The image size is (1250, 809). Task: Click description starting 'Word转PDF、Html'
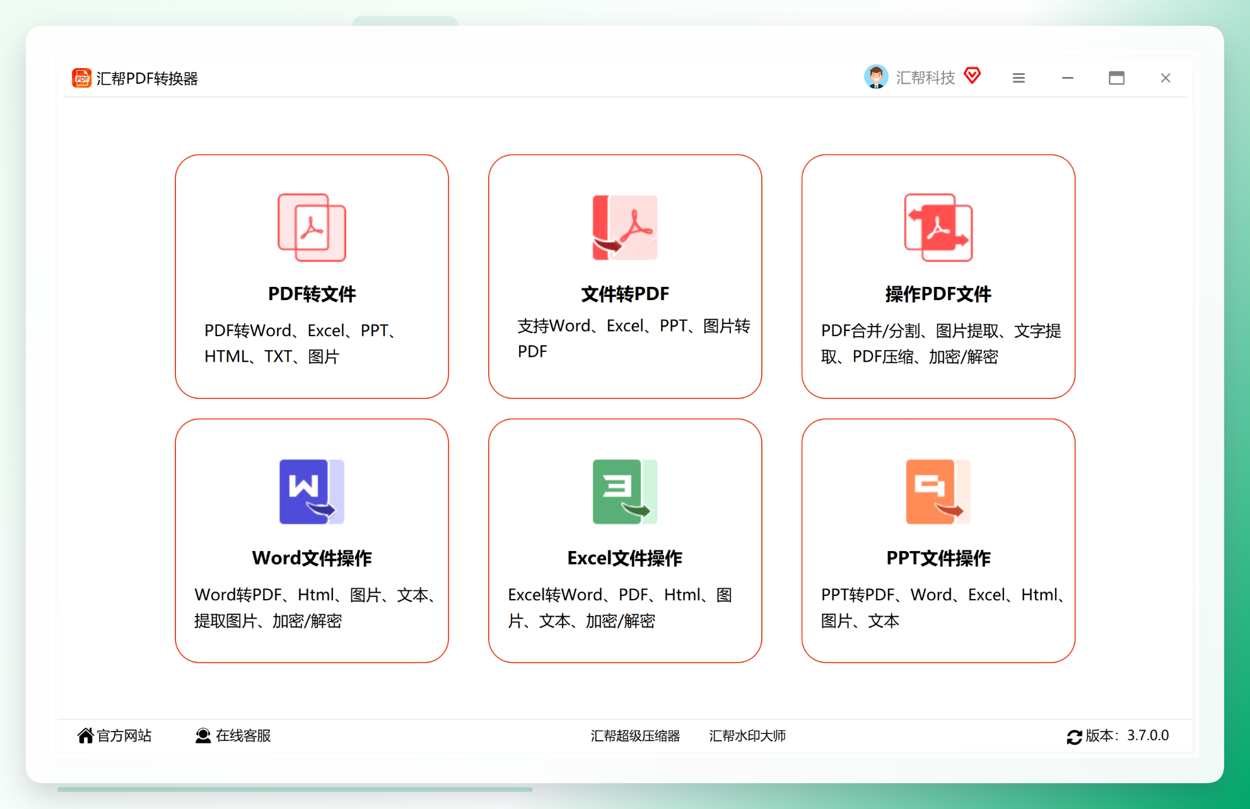pyautogui.click(x=315, y=608)
